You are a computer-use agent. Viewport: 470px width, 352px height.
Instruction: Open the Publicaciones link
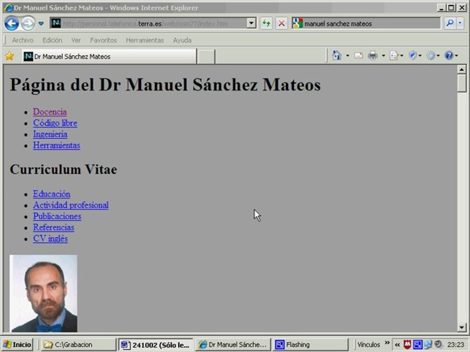pyautogui.click(x=57, y=216)
